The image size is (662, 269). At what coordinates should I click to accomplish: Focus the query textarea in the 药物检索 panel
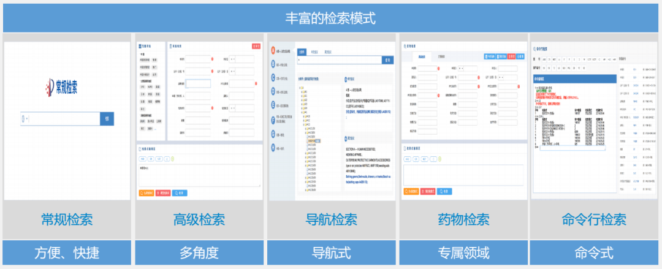463,175
